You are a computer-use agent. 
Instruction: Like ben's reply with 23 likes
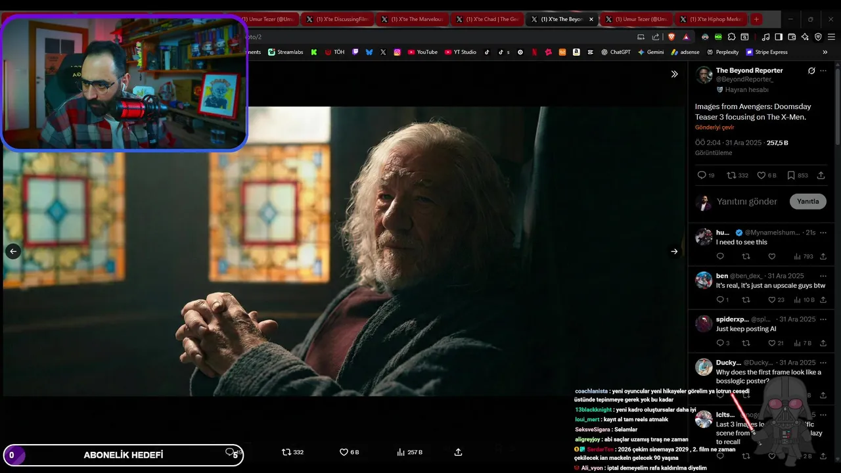(x=776, y=300)
